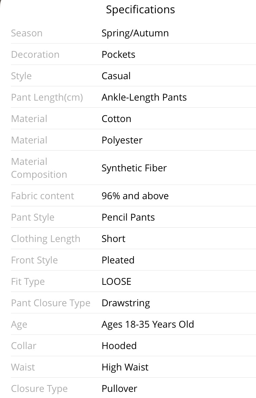The width and height of the screenshot is (256, 398).
Task: Tap the Material Composition label
Action: point(39,168)
